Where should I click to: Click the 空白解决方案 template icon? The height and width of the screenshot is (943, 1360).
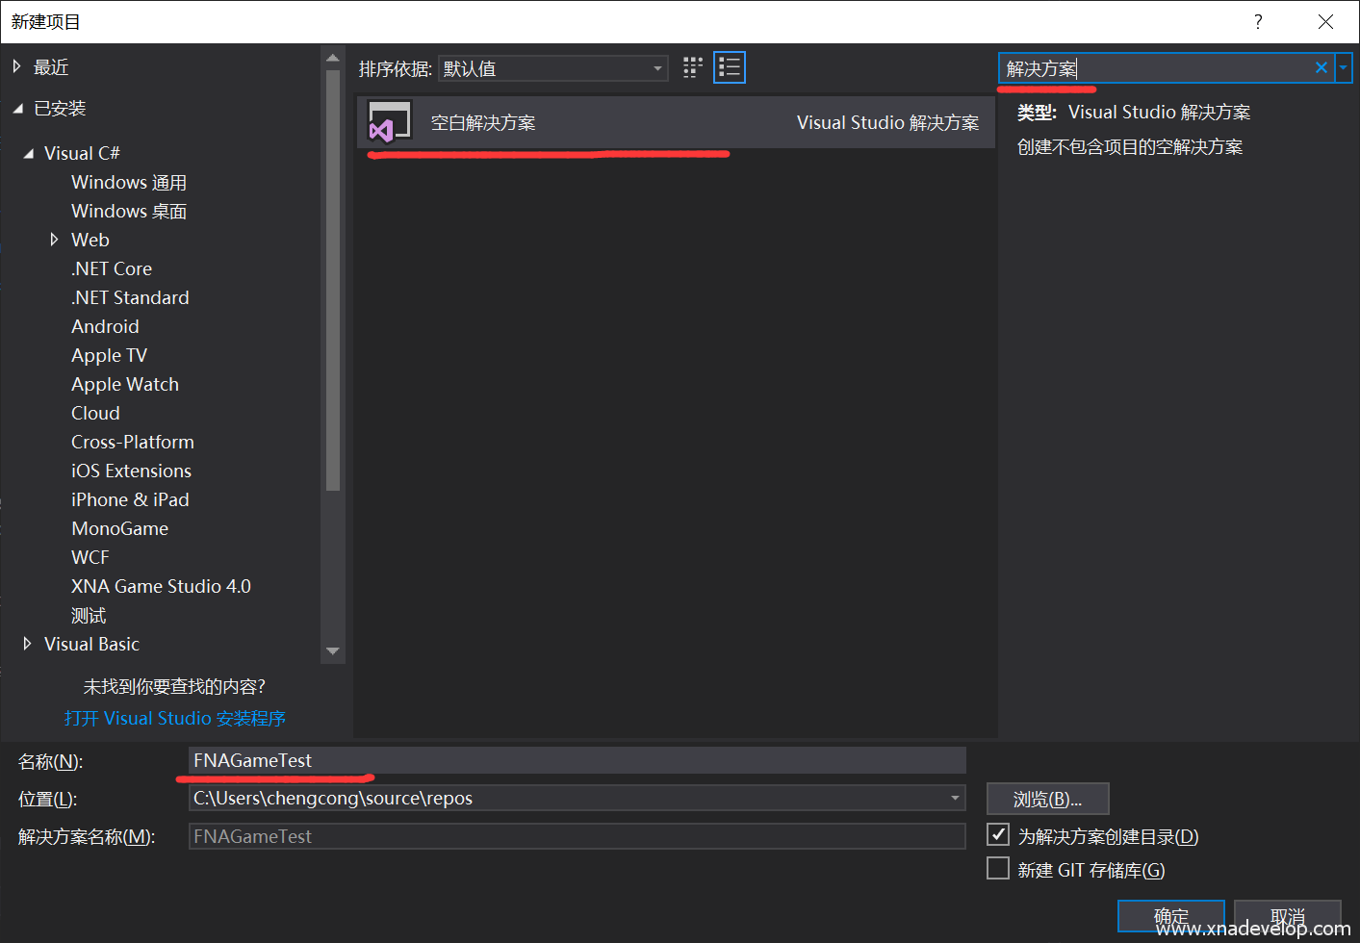pos(389,122)
